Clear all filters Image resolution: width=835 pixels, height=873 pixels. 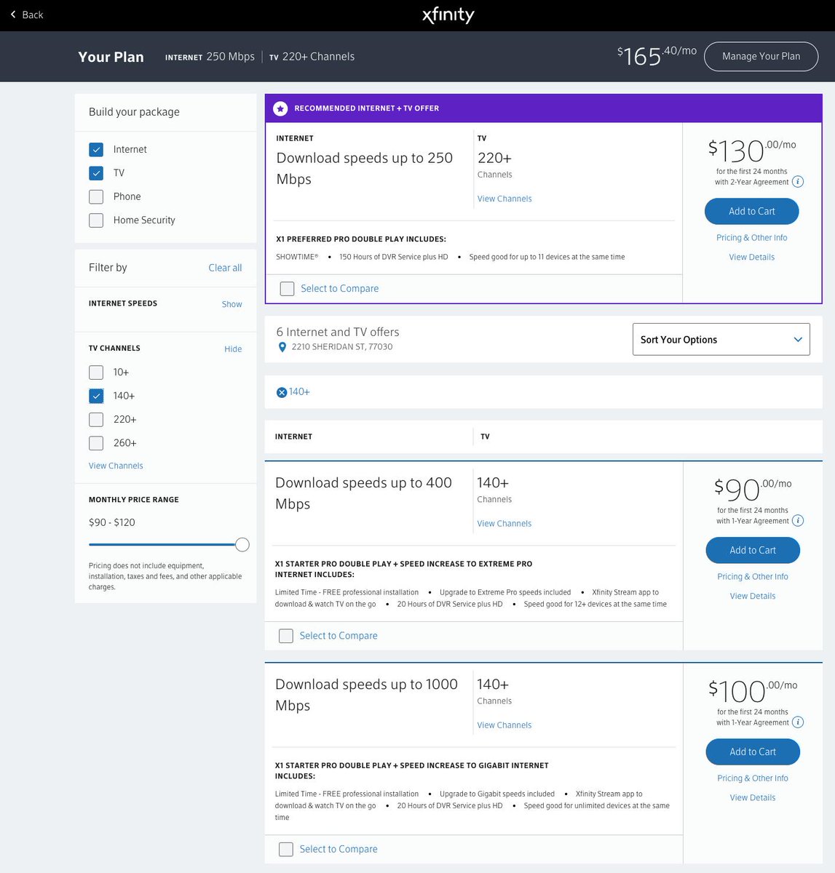tap(225, 268)
